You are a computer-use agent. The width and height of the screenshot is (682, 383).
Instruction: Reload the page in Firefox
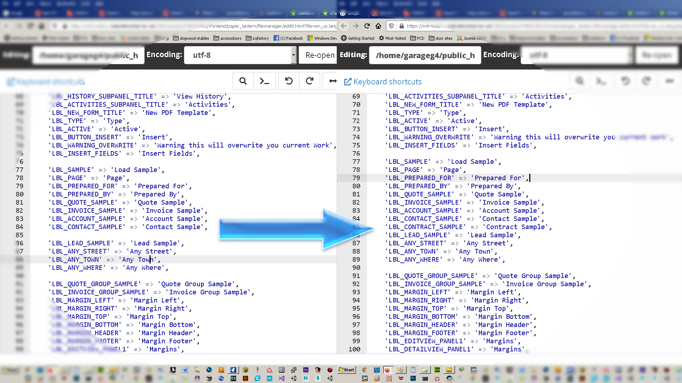point(367,26)
